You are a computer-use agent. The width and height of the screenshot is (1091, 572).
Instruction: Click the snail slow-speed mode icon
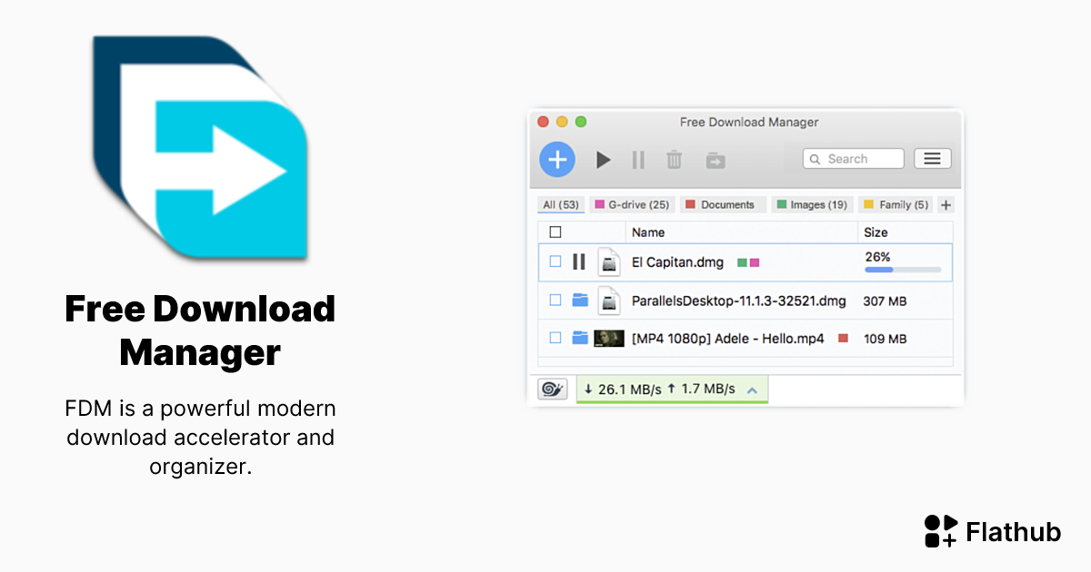553,389
